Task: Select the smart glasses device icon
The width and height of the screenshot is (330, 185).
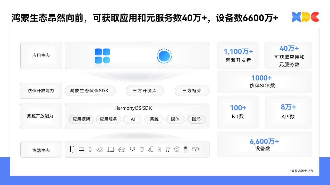Action: [195, 149]
